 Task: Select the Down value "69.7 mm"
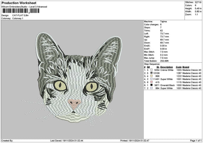pos(164,43)
